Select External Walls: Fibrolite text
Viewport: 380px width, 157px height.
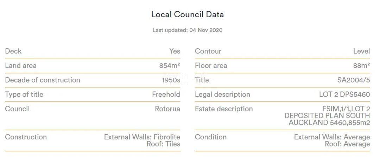tap(142, 137)
